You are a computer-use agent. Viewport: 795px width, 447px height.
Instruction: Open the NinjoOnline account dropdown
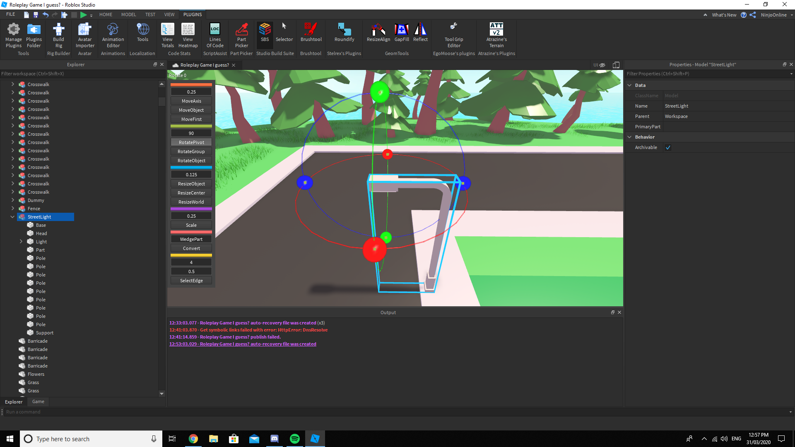click(791, 15)
